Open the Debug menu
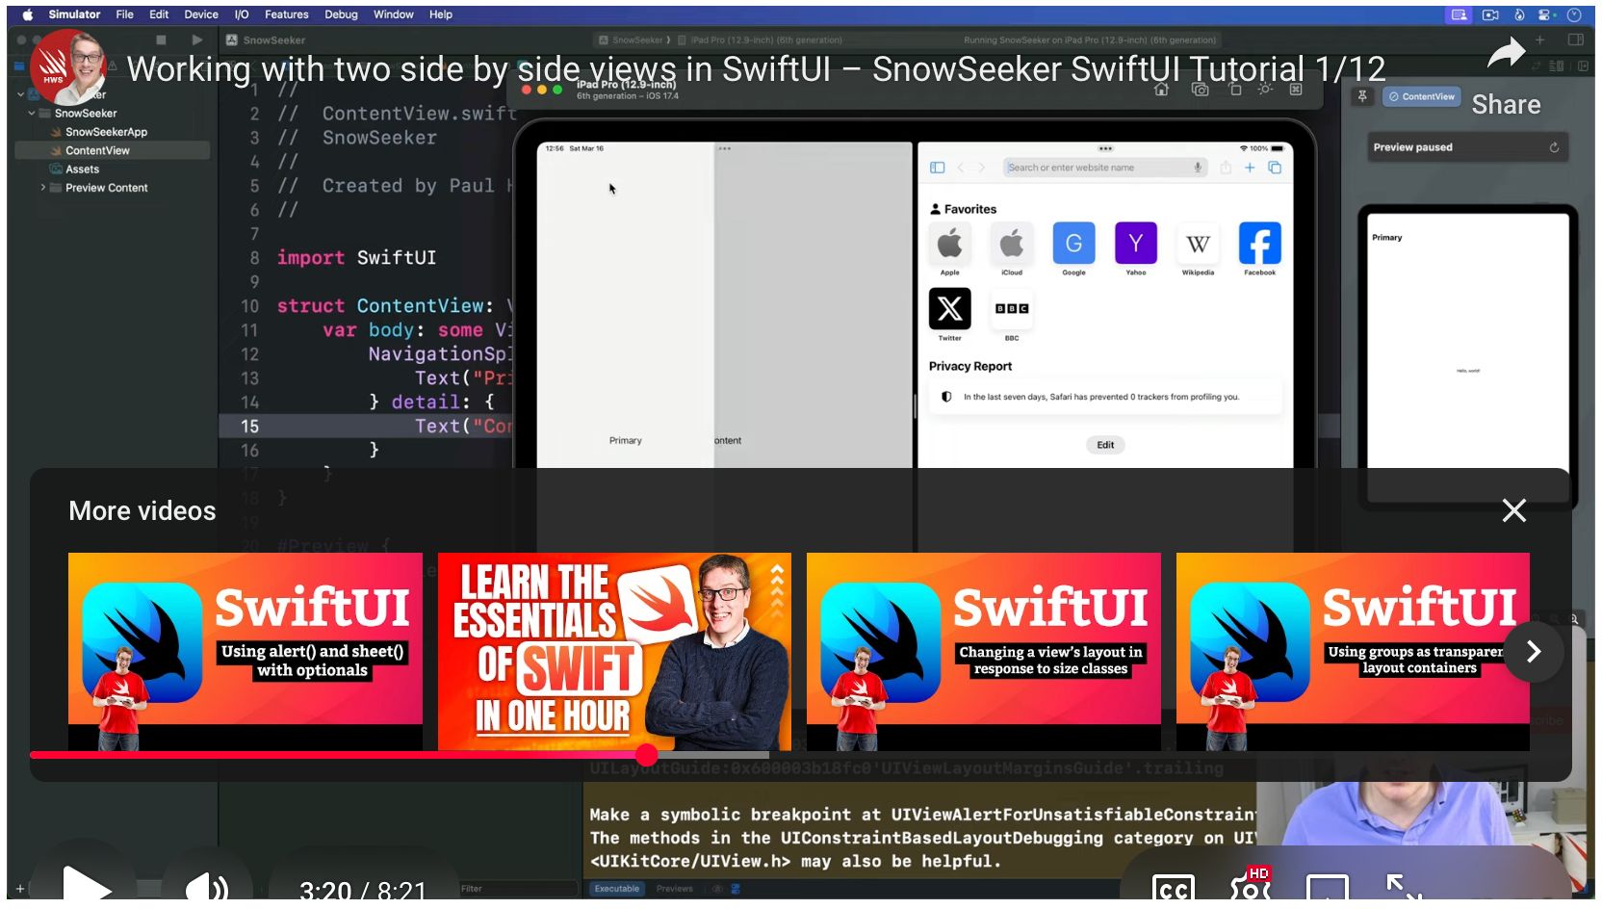 [341, 14]
